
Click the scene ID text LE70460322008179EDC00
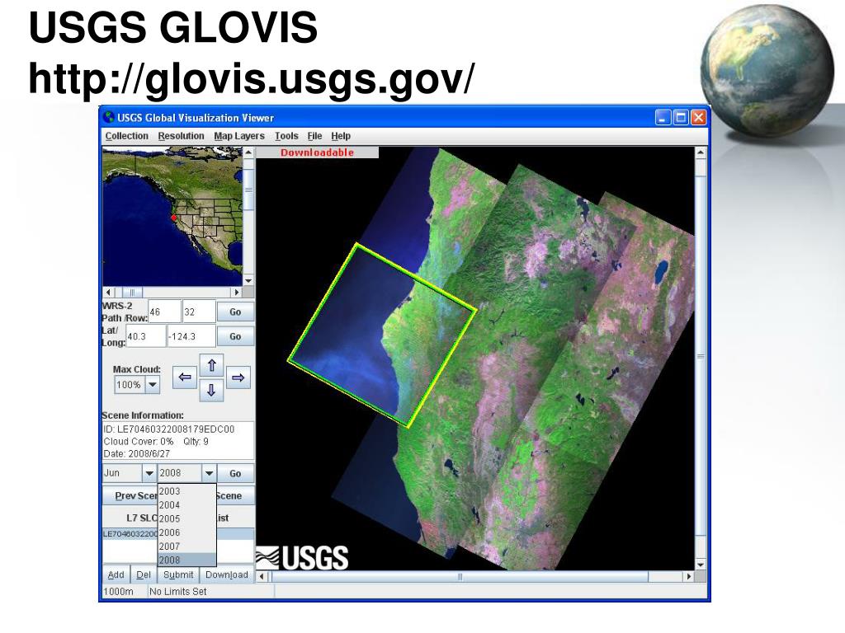coord(169,429)
